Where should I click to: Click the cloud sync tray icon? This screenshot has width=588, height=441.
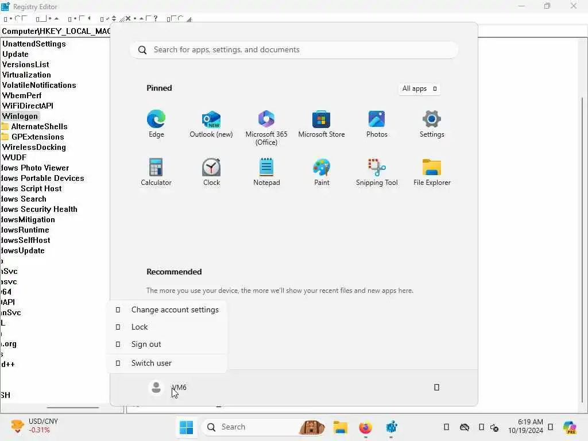pyautogui.click(x=464, y=427)
